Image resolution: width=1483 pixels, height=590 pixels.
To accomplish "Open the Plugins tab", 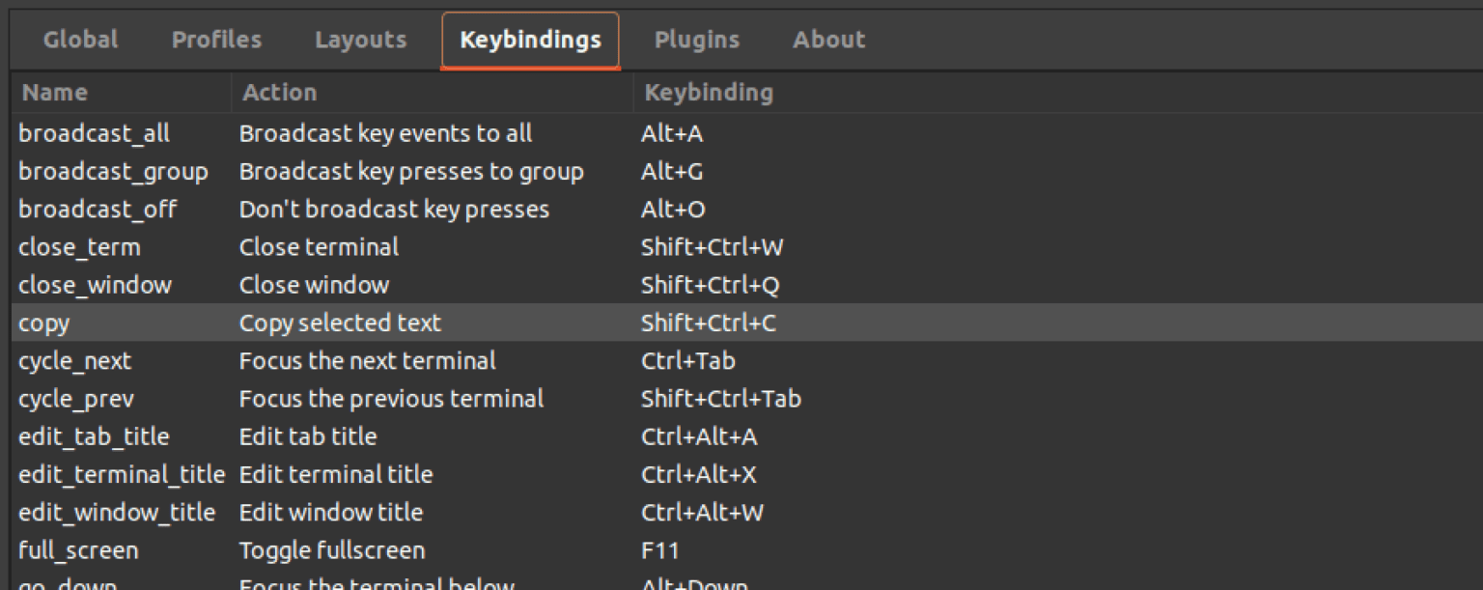I will click(x=696, y=40).
